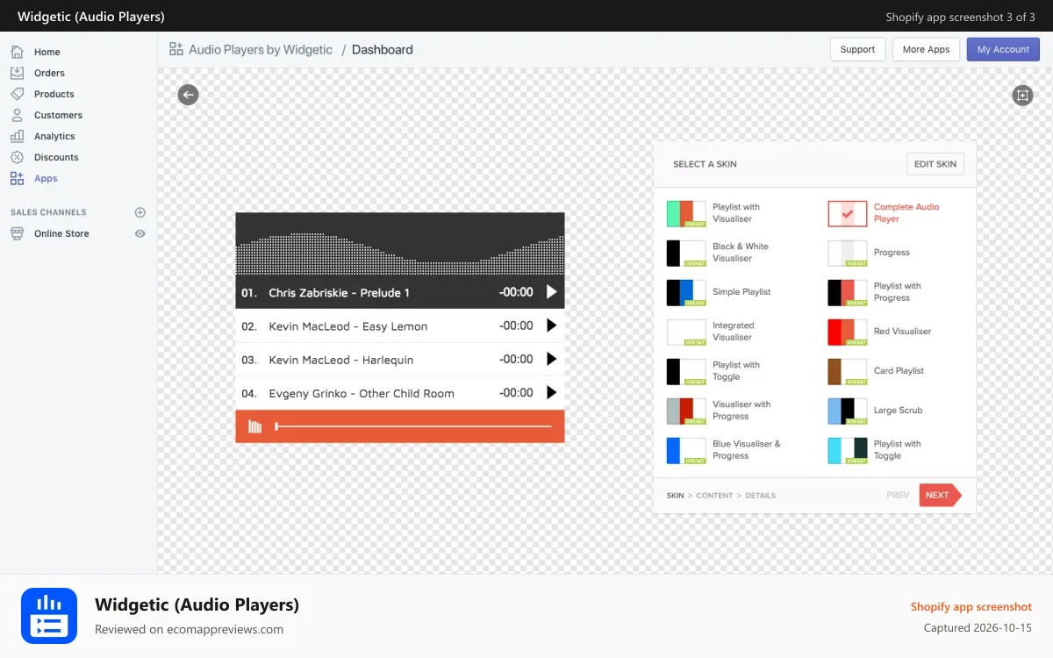This screenshot has height=658, width=1053.
Task: Click the Home icon in sidebar
Action: pos(17,52)
